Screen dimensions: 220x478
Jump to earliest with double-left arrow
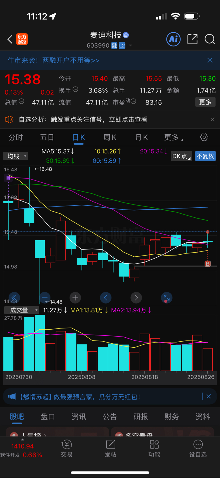point(14,298)
